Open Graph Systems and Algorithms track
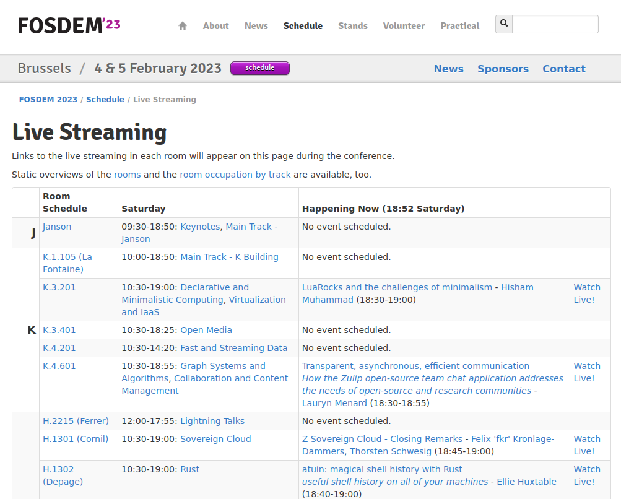Screen dimensions: 621x499 193,372
